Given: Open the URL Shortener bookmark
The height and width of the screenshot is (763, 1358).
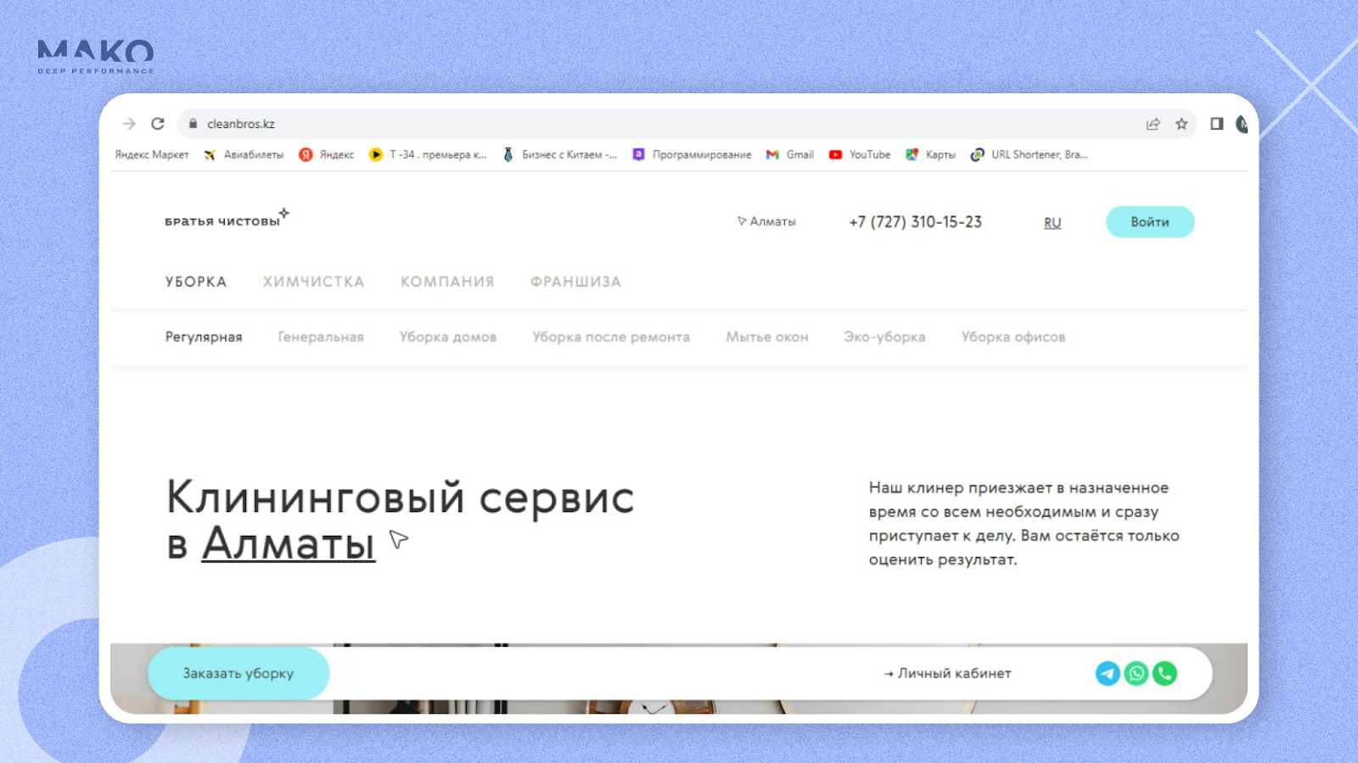Looking at the screenshot, I should (1030, 155).
